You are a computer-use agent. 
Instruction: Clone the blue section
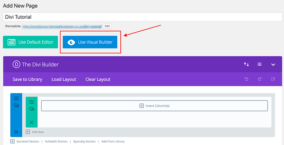[x=16, y=105]
